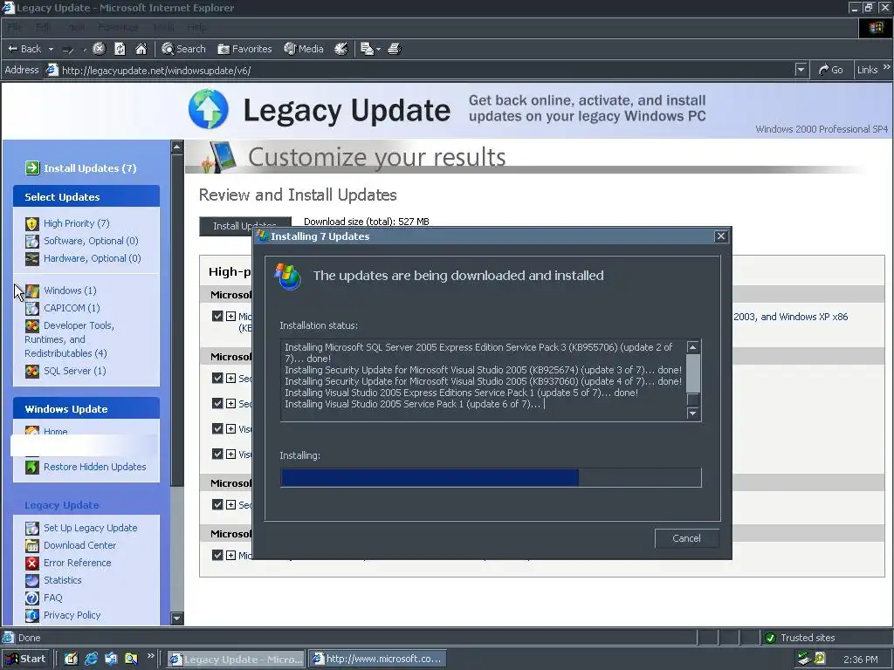Click the Windows (1) category icon
The width and height of the screenshot is (894, 670).
(x=32, y=291)
